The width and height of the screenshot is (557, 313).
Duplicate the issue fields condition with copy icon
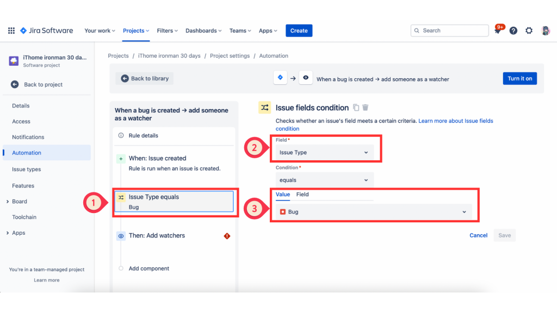point(356,108)
